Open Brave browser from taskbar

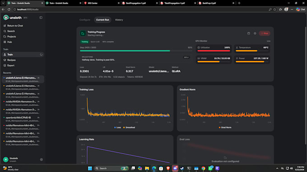click(168, 168)
